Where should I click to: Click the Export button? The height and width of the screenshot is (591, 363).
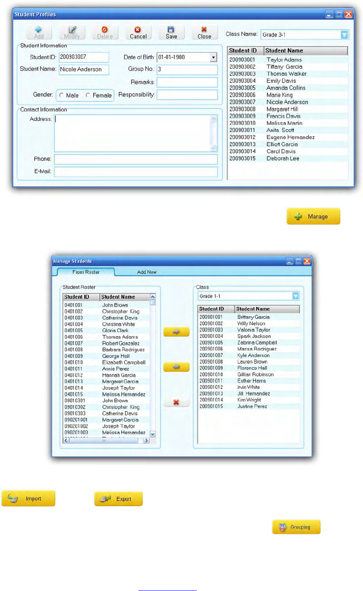click(119, 499)
